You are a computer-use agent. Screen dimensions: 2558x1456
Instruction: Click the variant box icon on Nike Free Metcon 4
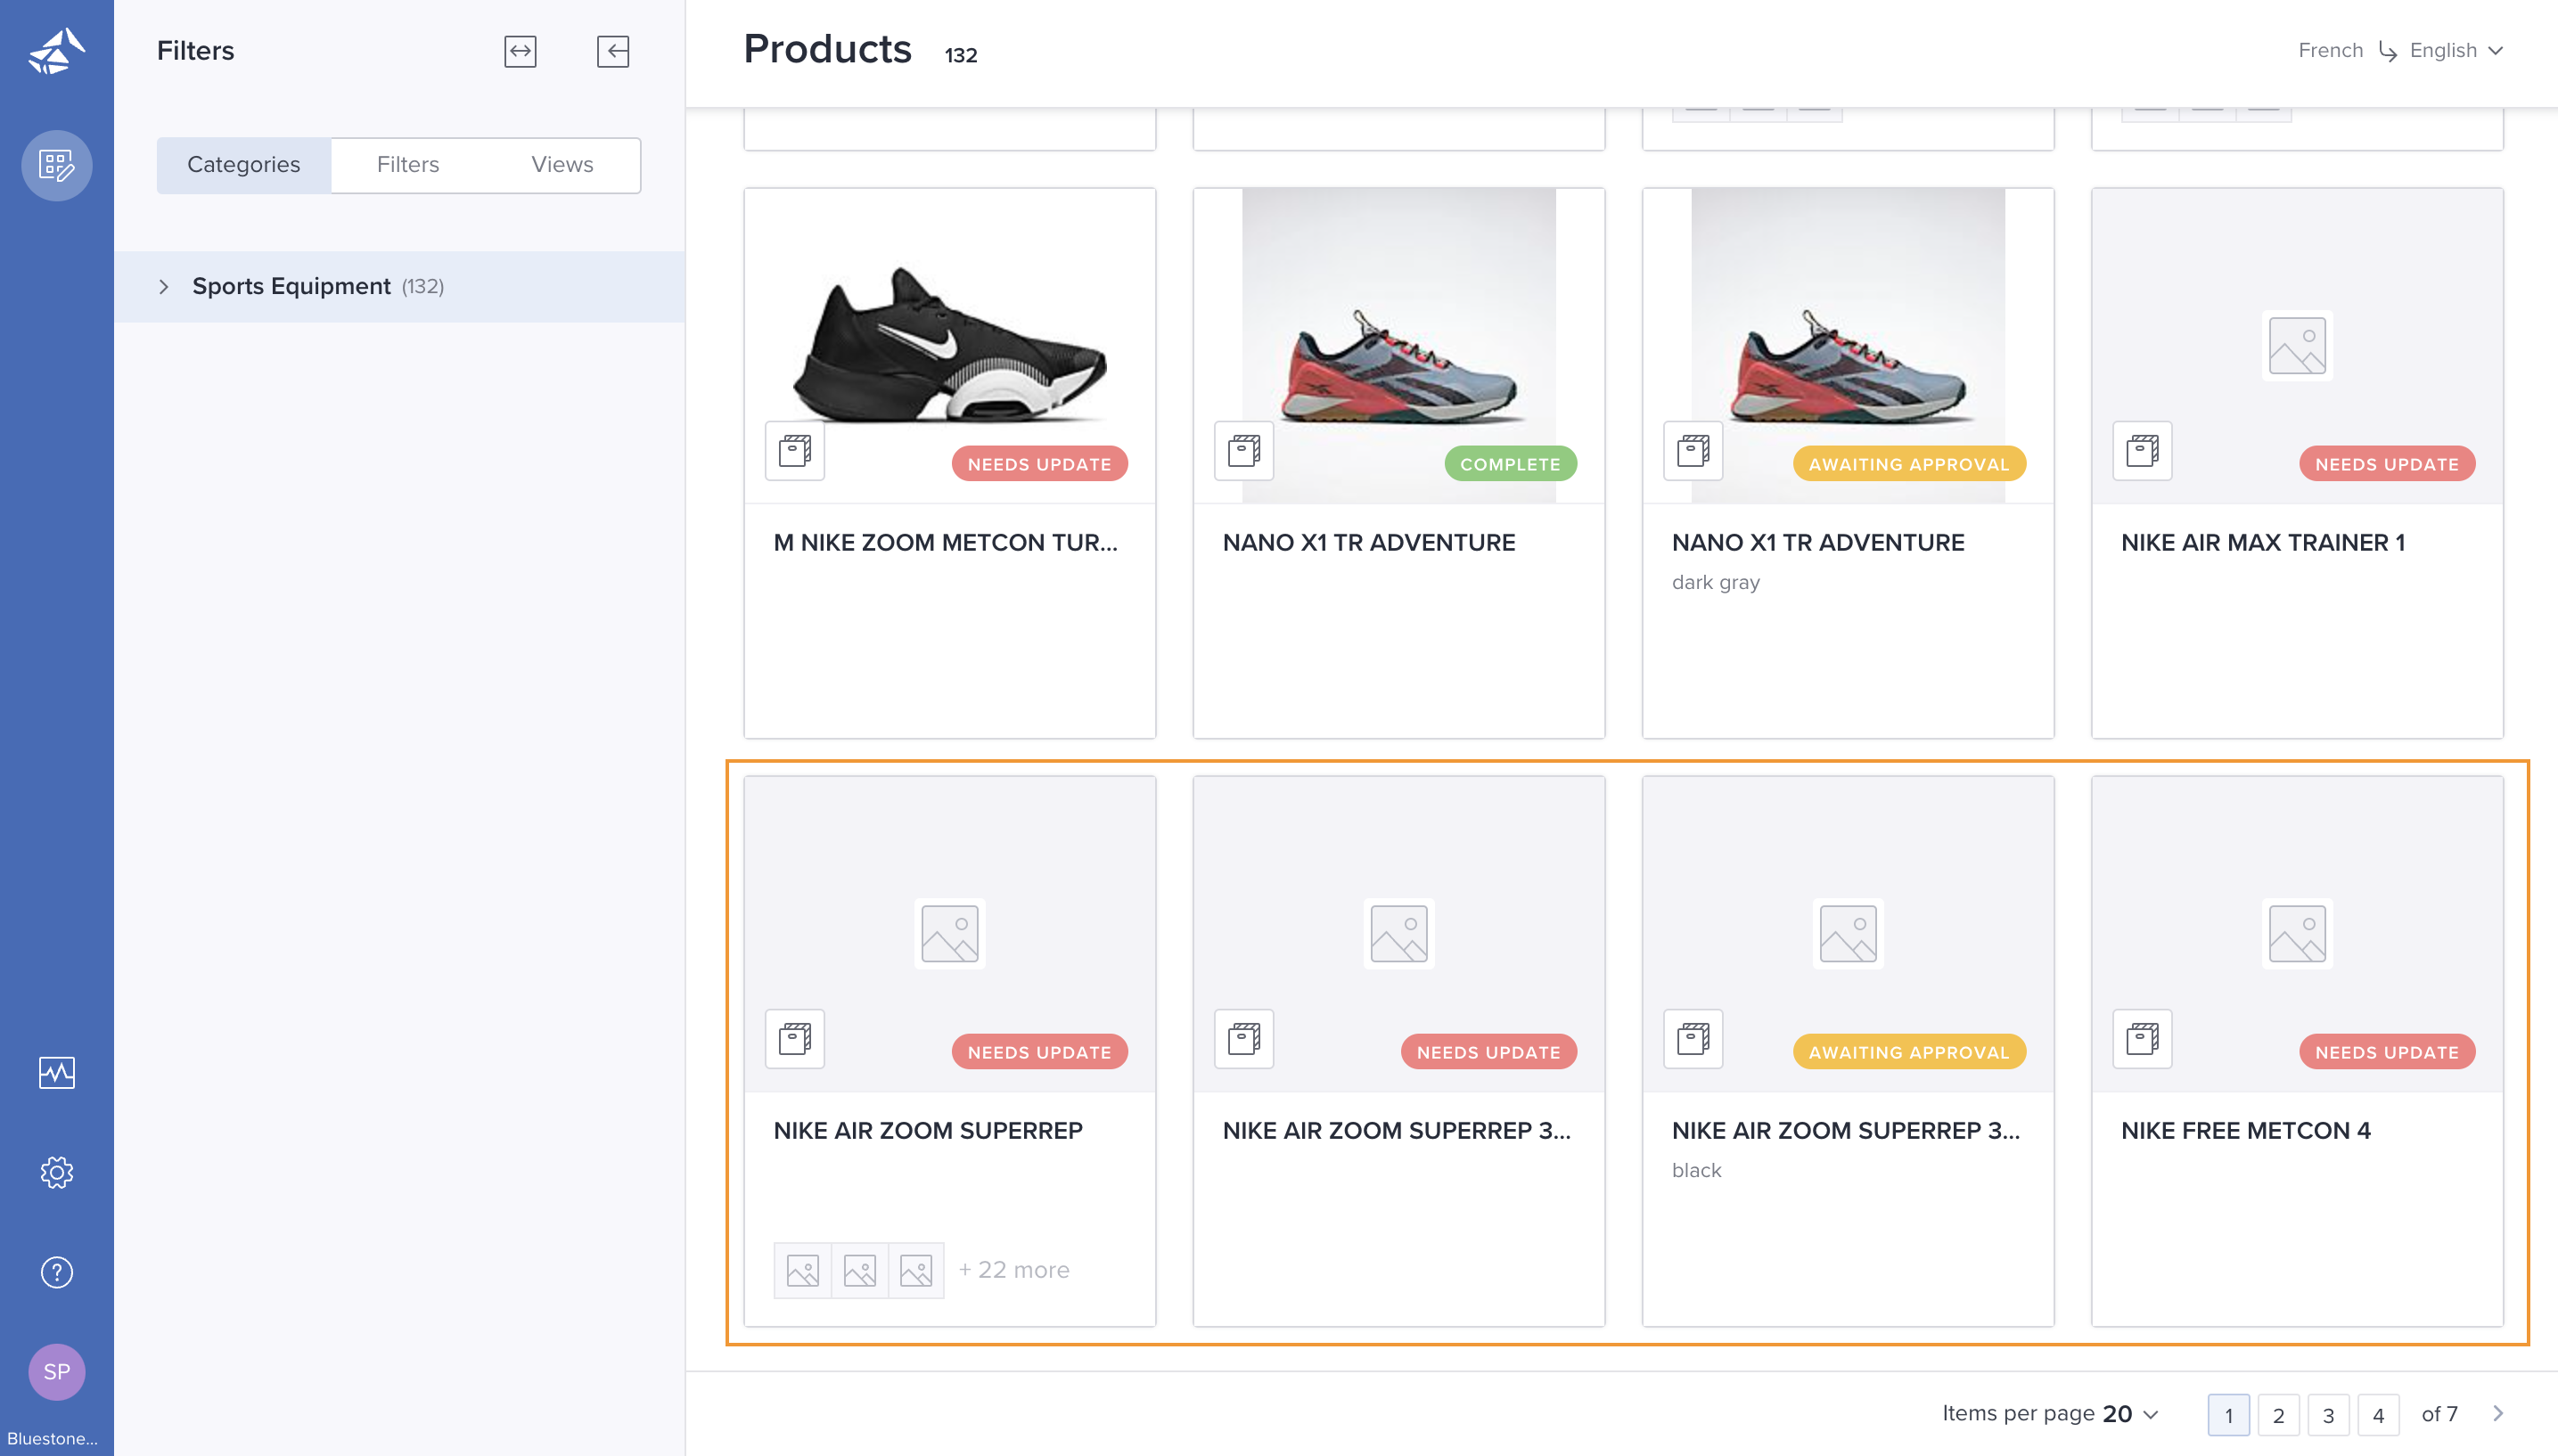pyautogui.click(x=2141, y=1039)
